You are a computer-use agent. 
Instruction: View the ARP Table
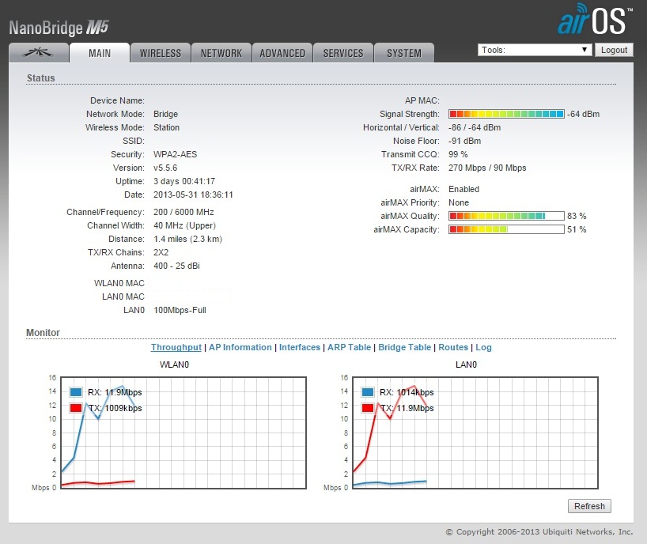pyautogui.click(x=349, y=347)
